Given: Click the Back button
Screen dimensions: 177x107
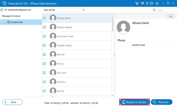Looking at the screenshot, I should [12, 102].
